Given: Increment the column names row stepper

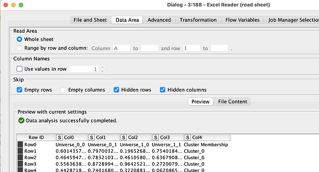Looking at the screenshot, I should point(103,67).
